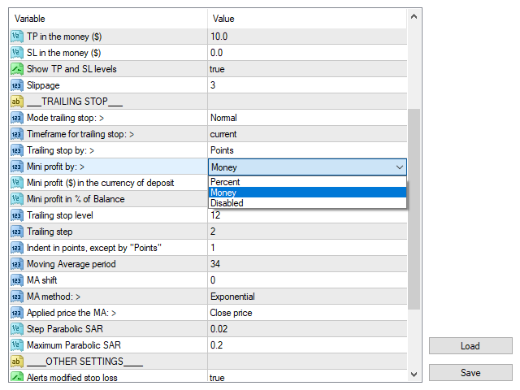The width and height of the screenshot is (520, 390).
Task: Edit the Trailing stop level value 12
Action: pyautogui.click(x=307, y=216)
